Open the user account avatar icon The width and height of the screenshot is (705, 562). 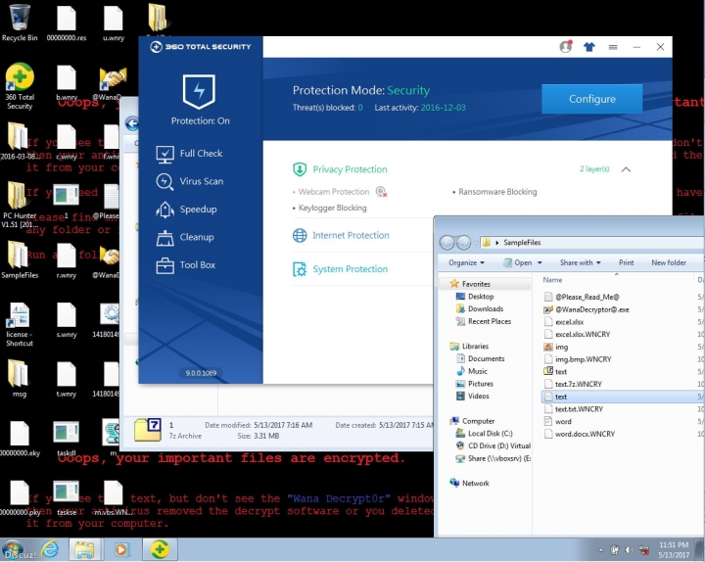coord(566,46)
